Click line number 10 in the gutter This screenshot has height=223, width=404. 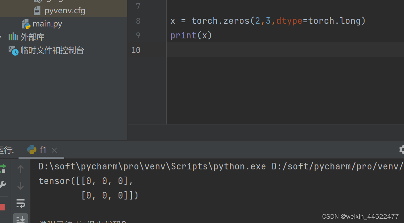(136, 50)
